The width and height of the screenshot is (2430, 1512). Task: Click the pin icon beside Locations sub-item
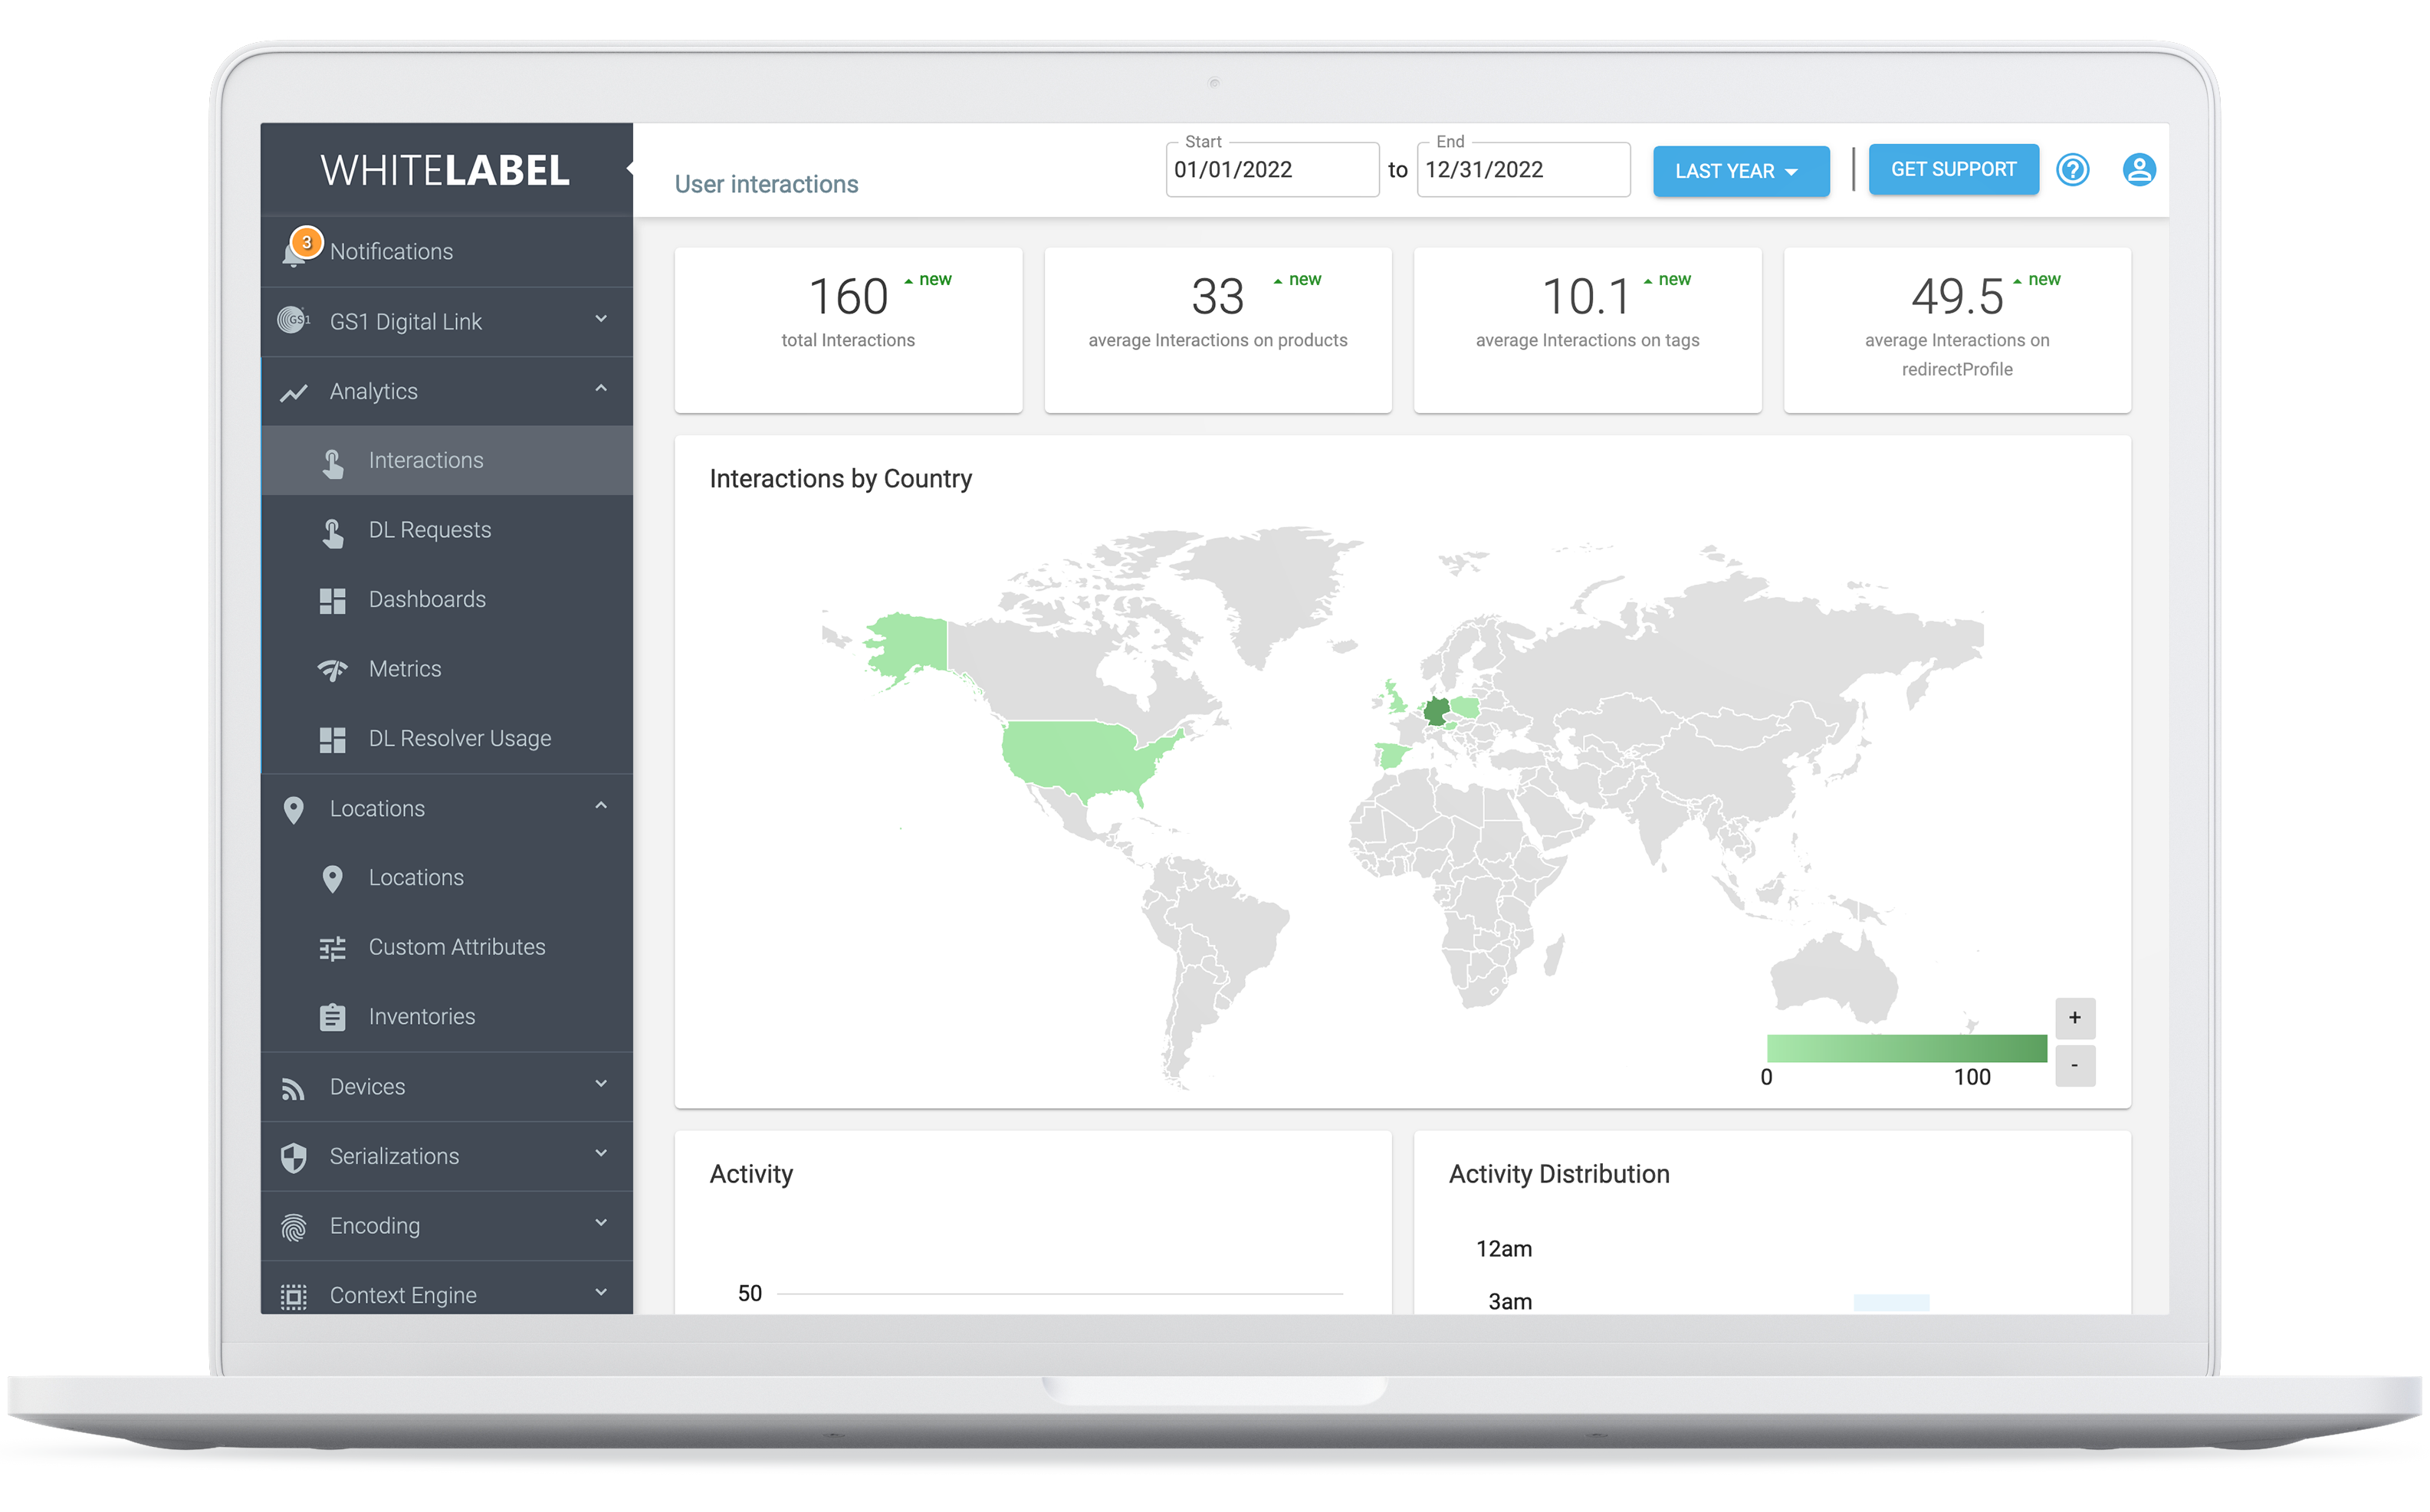[x=332, y=878]
